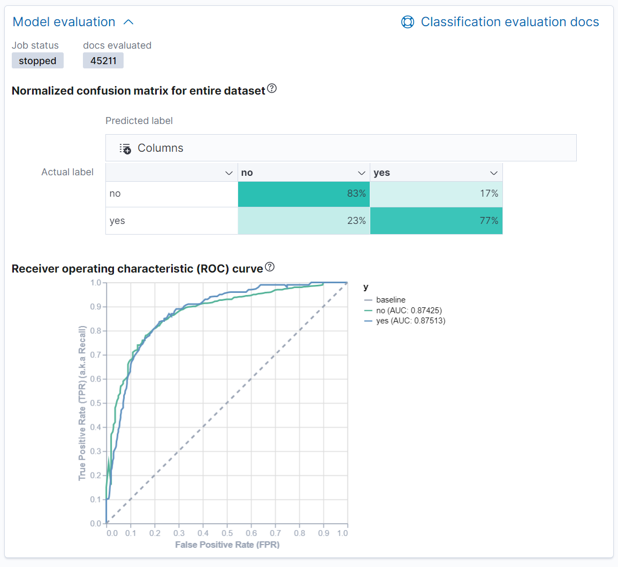Viewport: 618px width, 567px height.
Task: Select the 83% cell in the matrix
Action: coord(303,194)
